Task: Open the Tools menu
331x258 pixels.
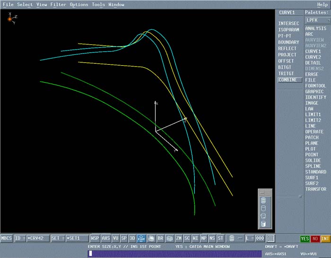Action: 98,5
